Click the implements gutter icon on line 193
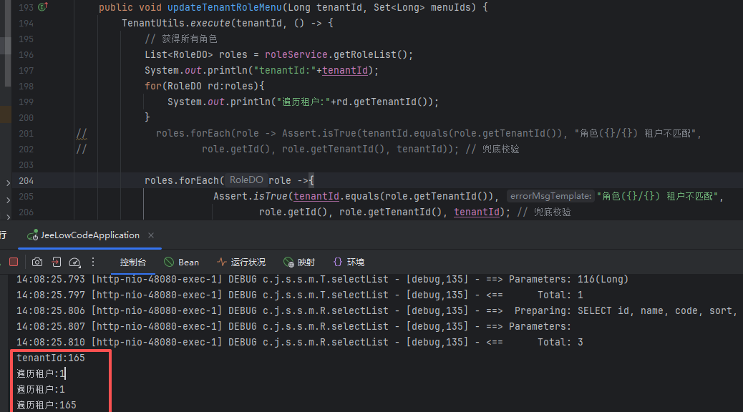Image resolution: width=743 pixels, height=412 pixels. (x=43, y=8)
